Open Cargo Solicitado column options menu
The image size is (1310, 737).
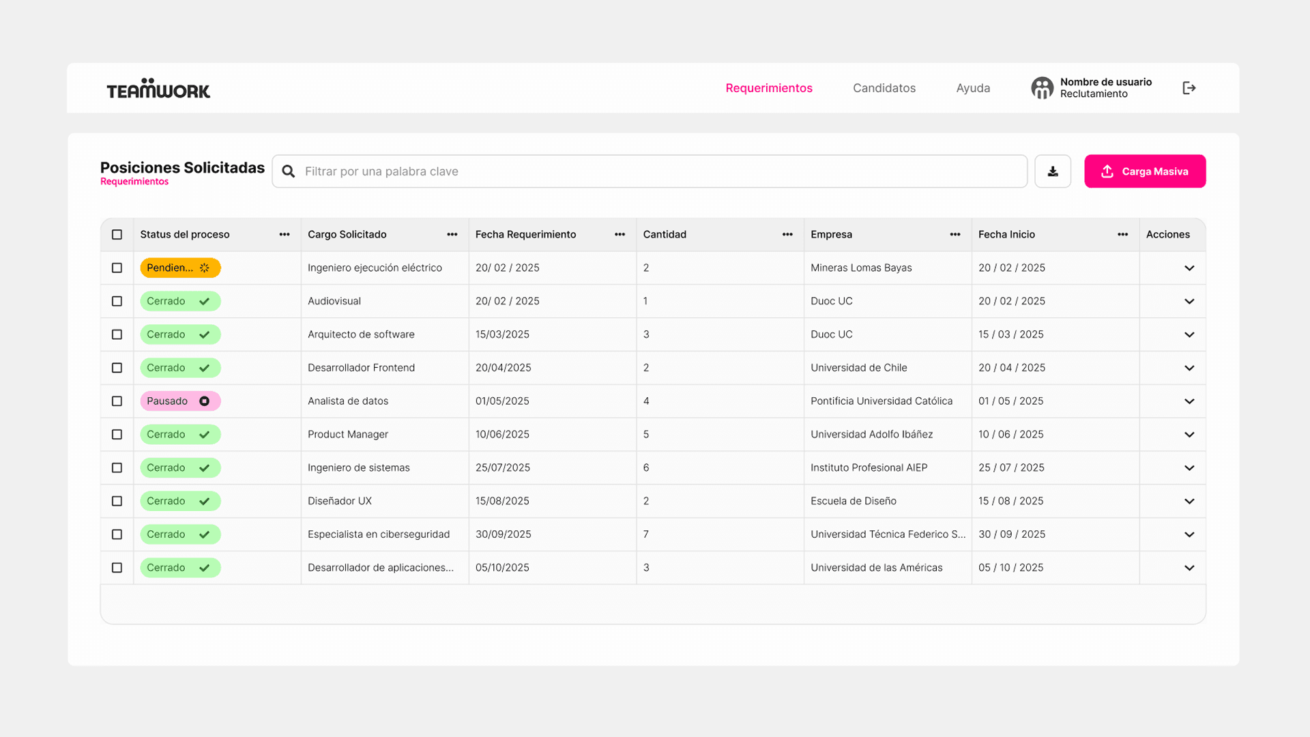452,235
